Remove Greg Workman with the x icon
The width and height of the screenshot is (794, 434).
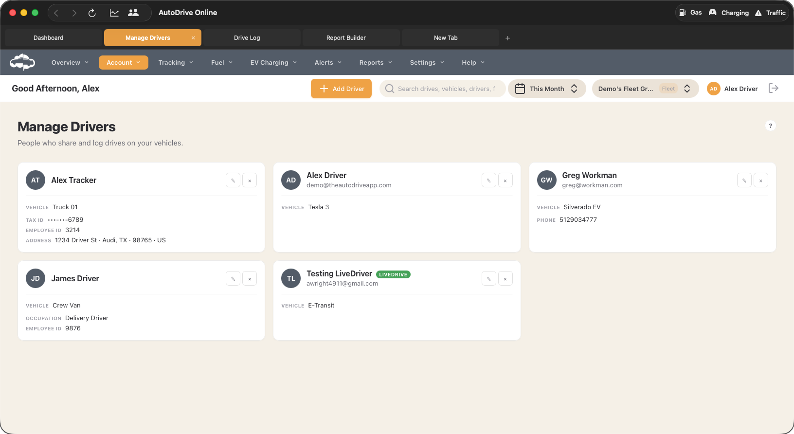coord(760,181)
